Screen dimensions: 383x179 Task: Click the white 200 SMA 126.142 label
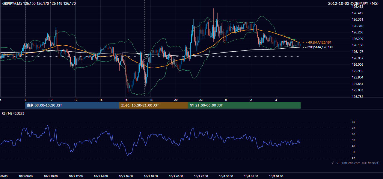pyautogui.click(x=318, y=47)
